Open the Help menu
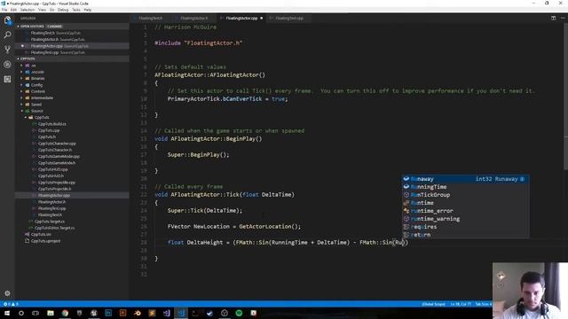 [88, 10]
